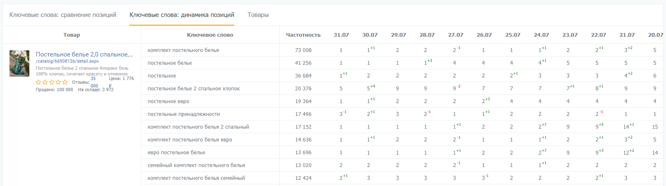Click keyword 'постельные принадлежности'

184,114
